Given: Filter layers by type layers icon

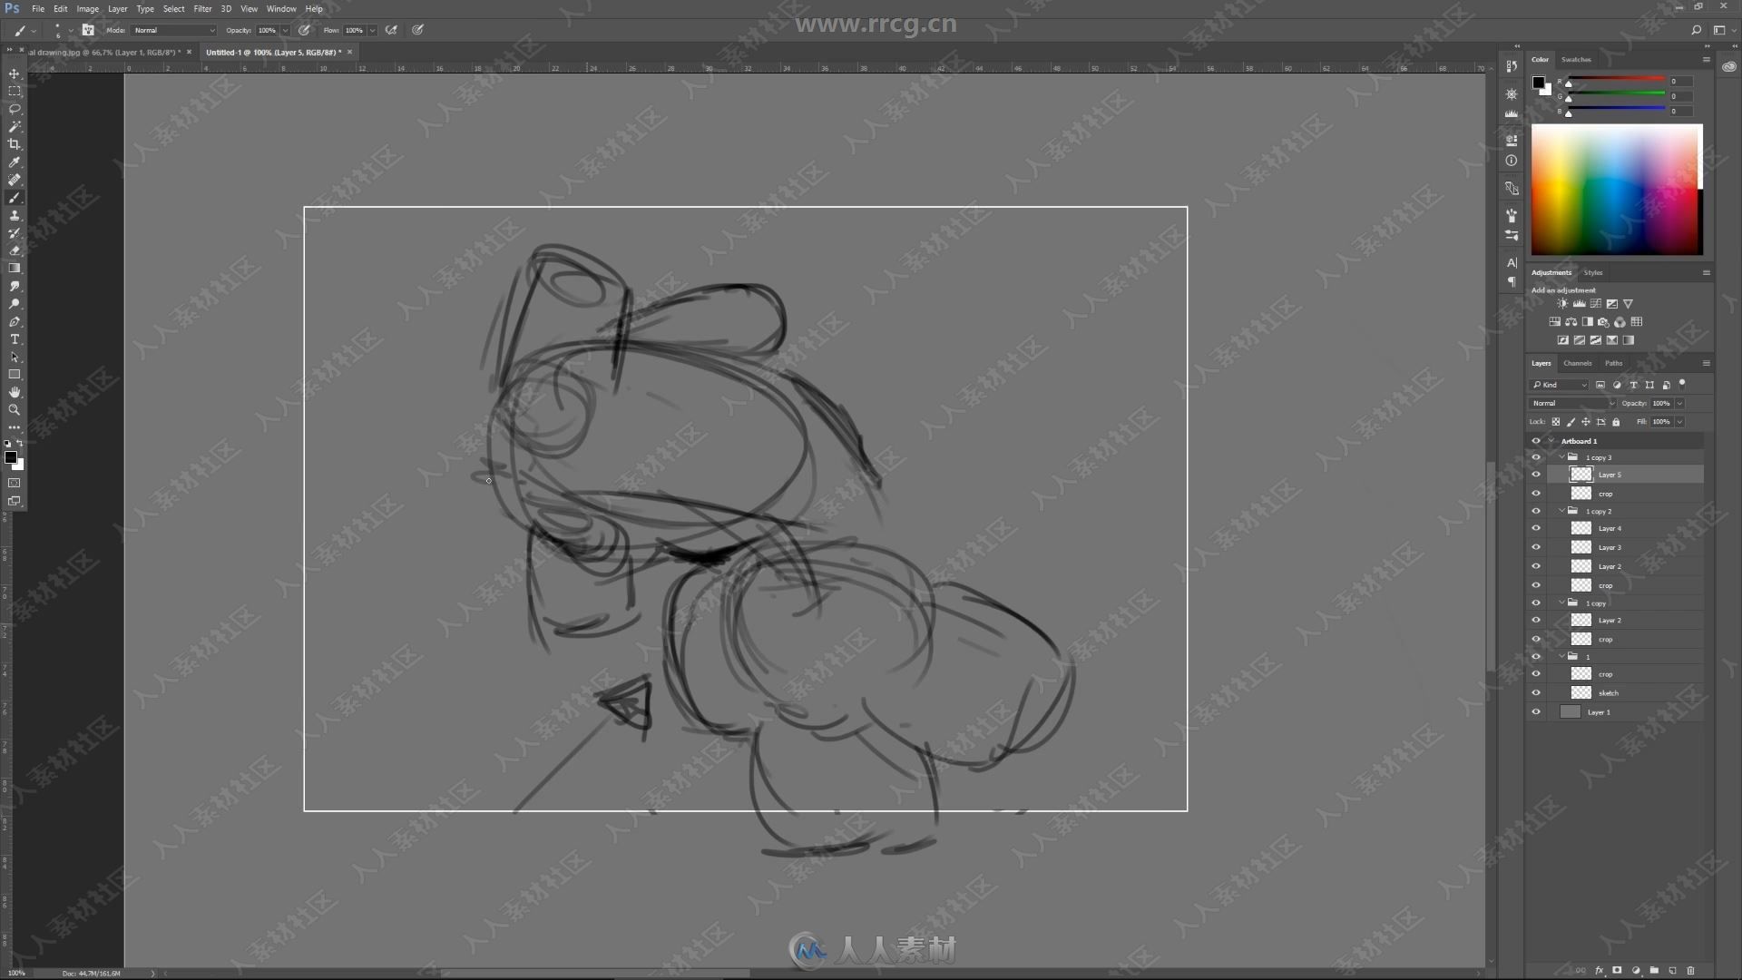Looking at the screenshot, I should point(1633,385).
